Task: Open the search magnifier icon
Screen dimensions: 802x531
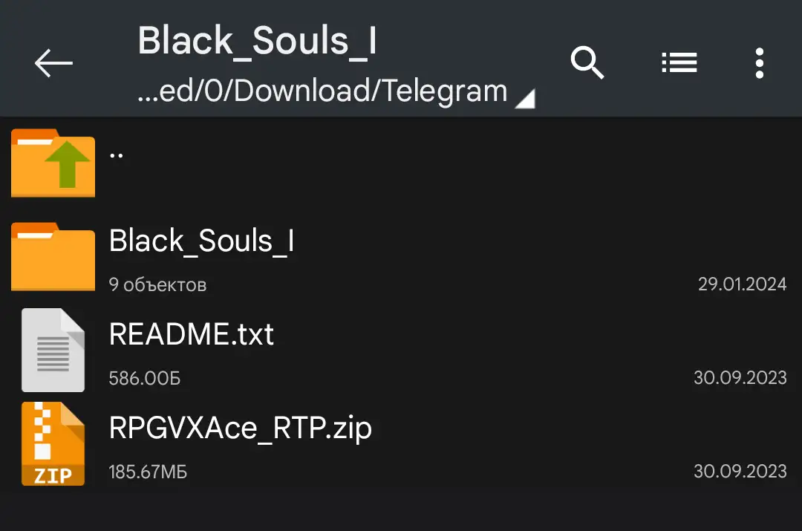Action: 587,63
